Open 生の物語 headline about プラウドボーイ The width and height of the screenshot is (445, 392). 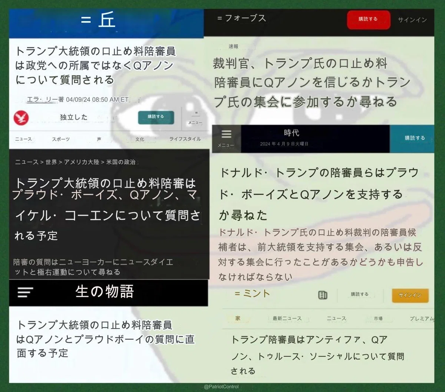click(105, 339)
